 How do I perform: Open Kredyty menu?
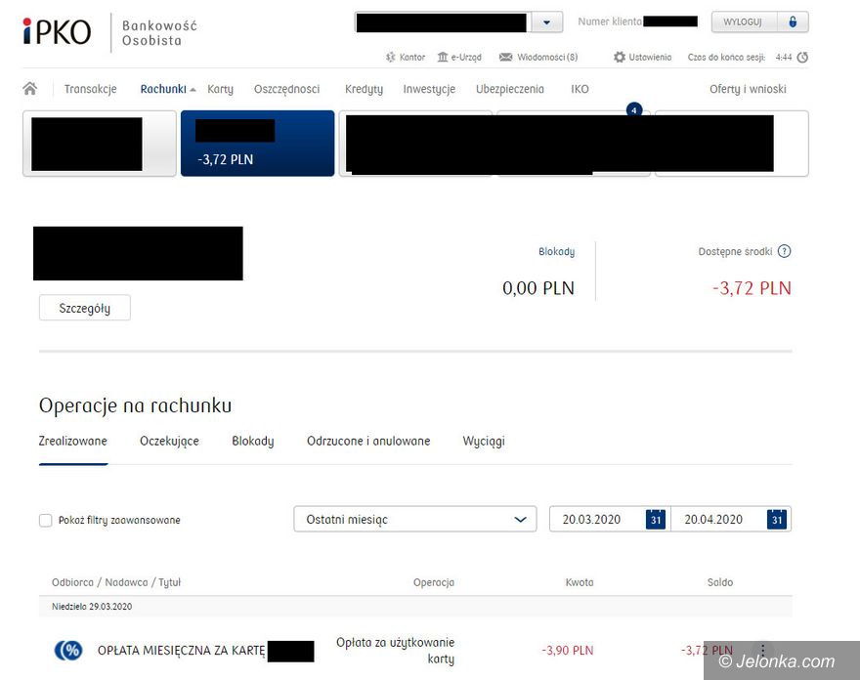[x=365, y=89]
